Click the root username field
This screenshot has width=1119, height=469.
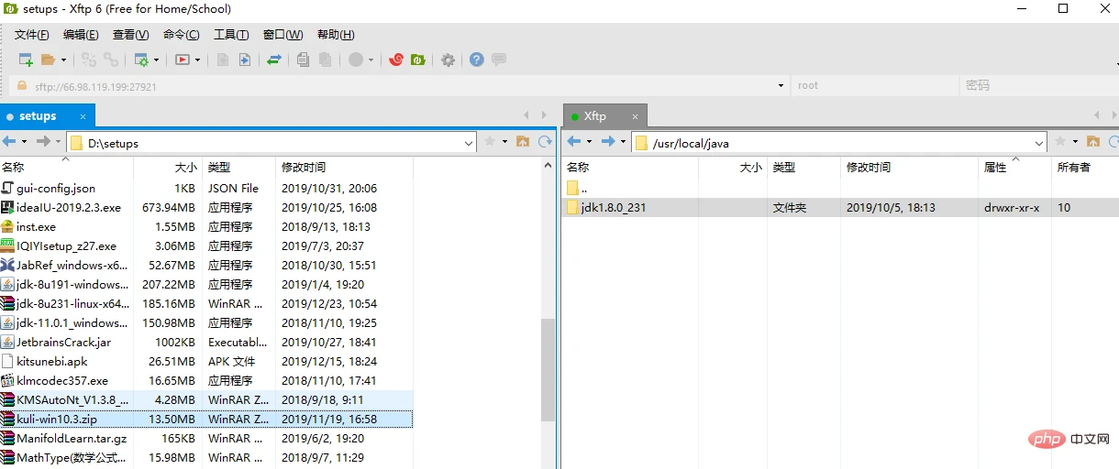click(873, 86)
